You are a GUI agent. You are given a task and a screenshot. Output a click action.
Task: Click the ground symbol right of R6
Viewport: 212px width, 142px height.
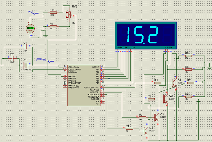[210, 68]
